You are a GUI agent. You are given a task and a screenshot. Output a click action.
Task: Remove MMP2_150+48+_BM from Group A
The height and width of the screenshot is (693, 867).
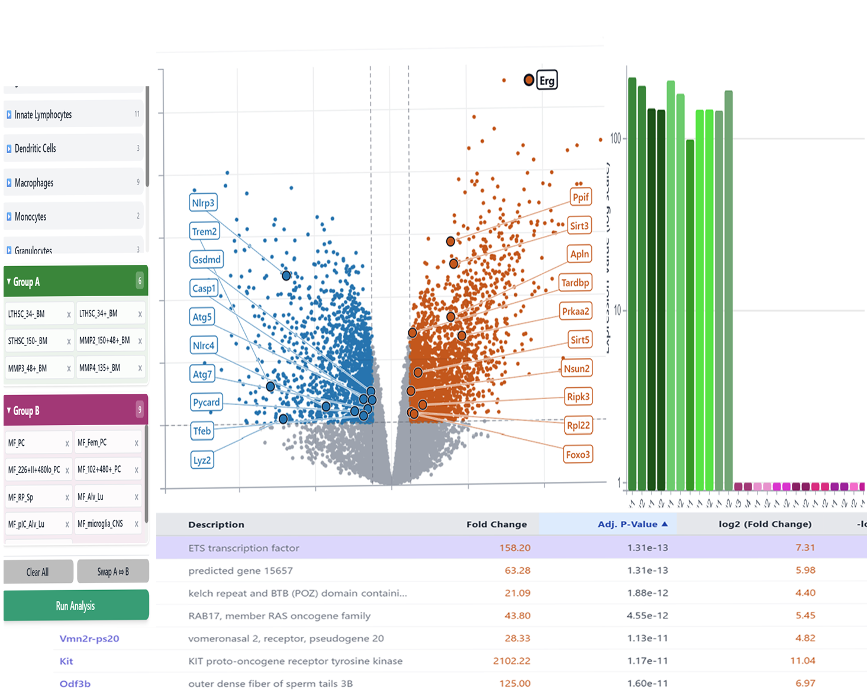[140, 341]
